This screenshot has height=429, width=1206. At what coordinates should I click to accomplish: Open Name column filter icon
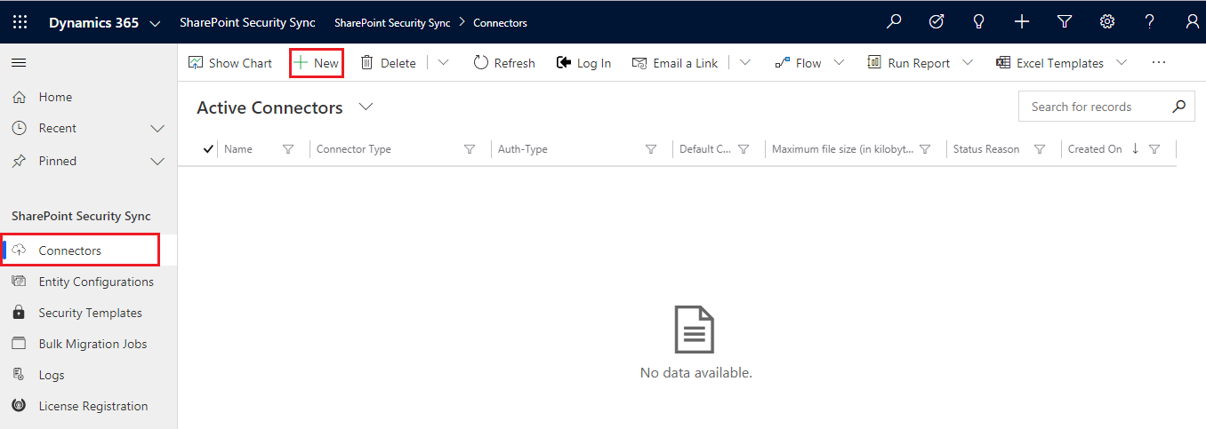[288, 149]
